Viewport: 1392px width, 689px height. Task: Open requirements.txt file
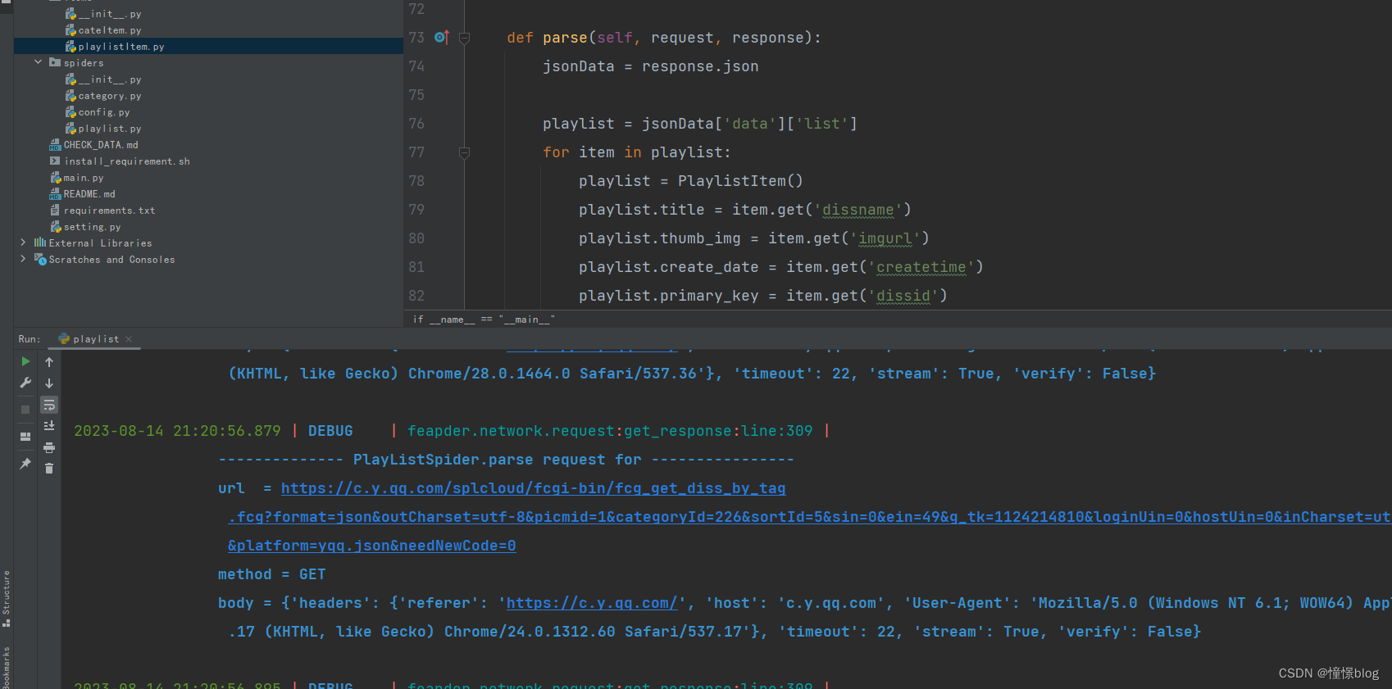coord(110,211)
